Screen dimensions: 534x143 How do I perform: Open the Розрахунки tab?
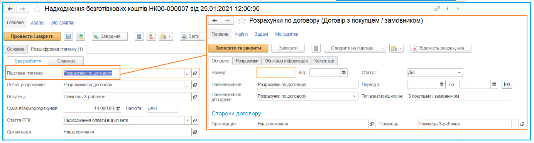247,61
